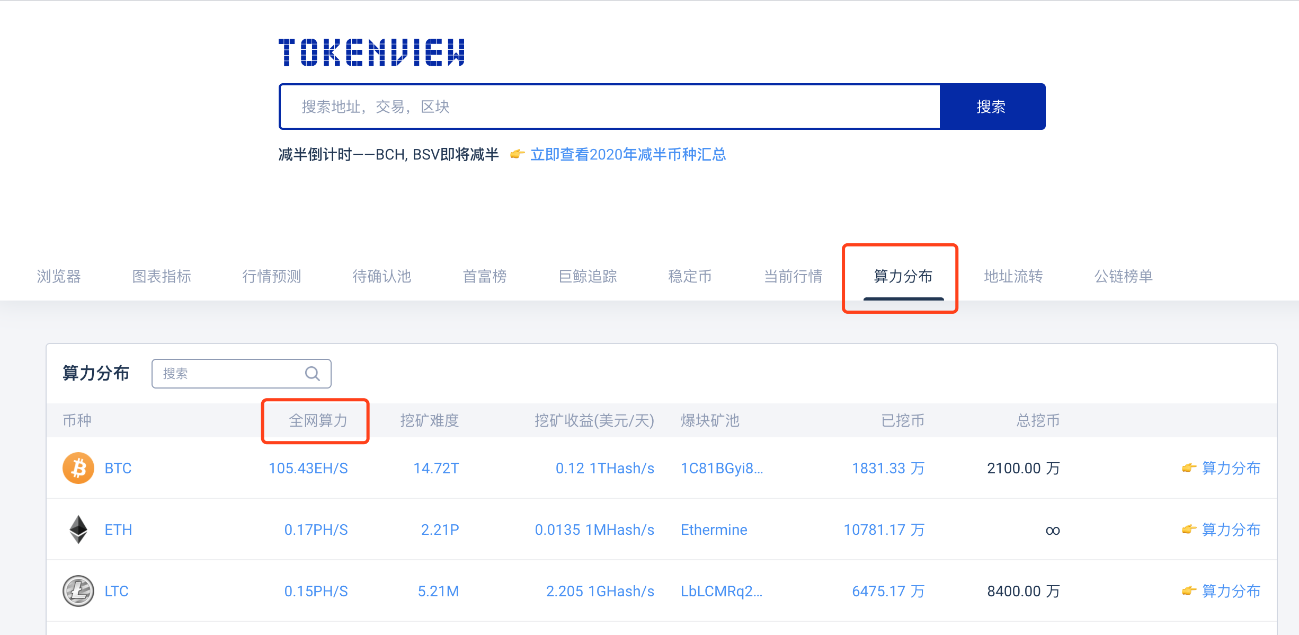Go to the 公链榜单 tab
Screen dimensions: 1299x635
pyautogui.click(x=1124, y=276)
